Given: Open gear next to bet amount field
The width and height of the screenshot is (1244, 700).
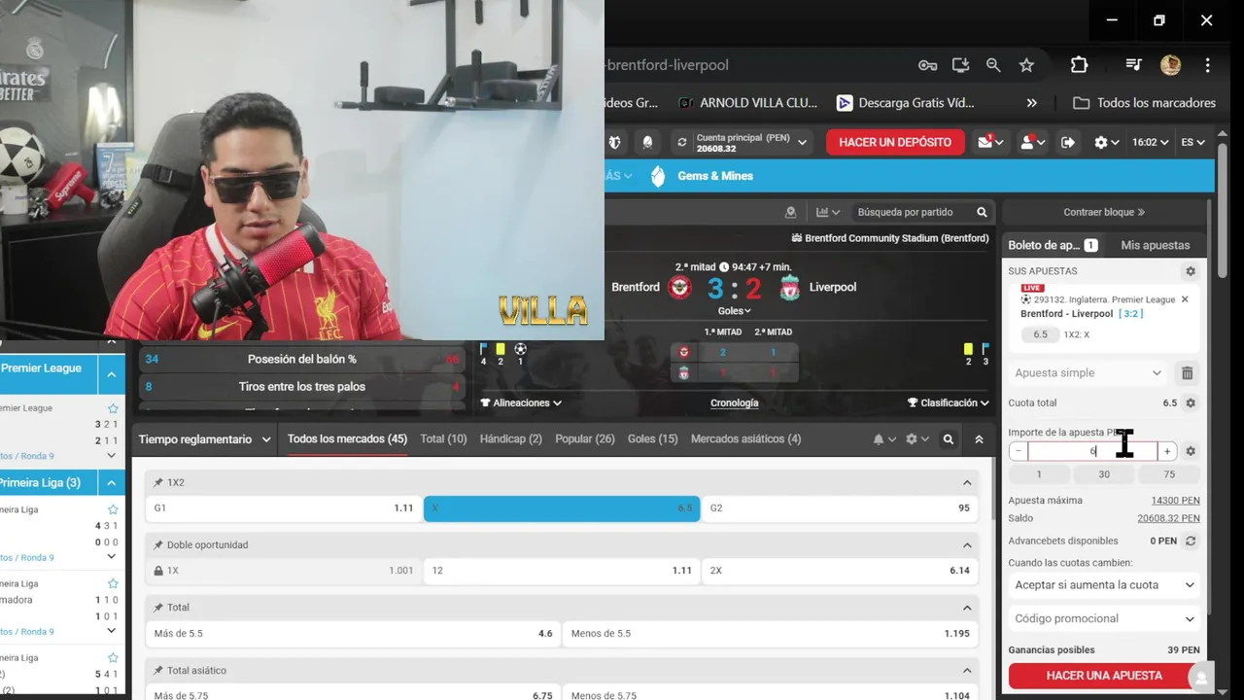Looking at the screenshot, I should 1190,451.
